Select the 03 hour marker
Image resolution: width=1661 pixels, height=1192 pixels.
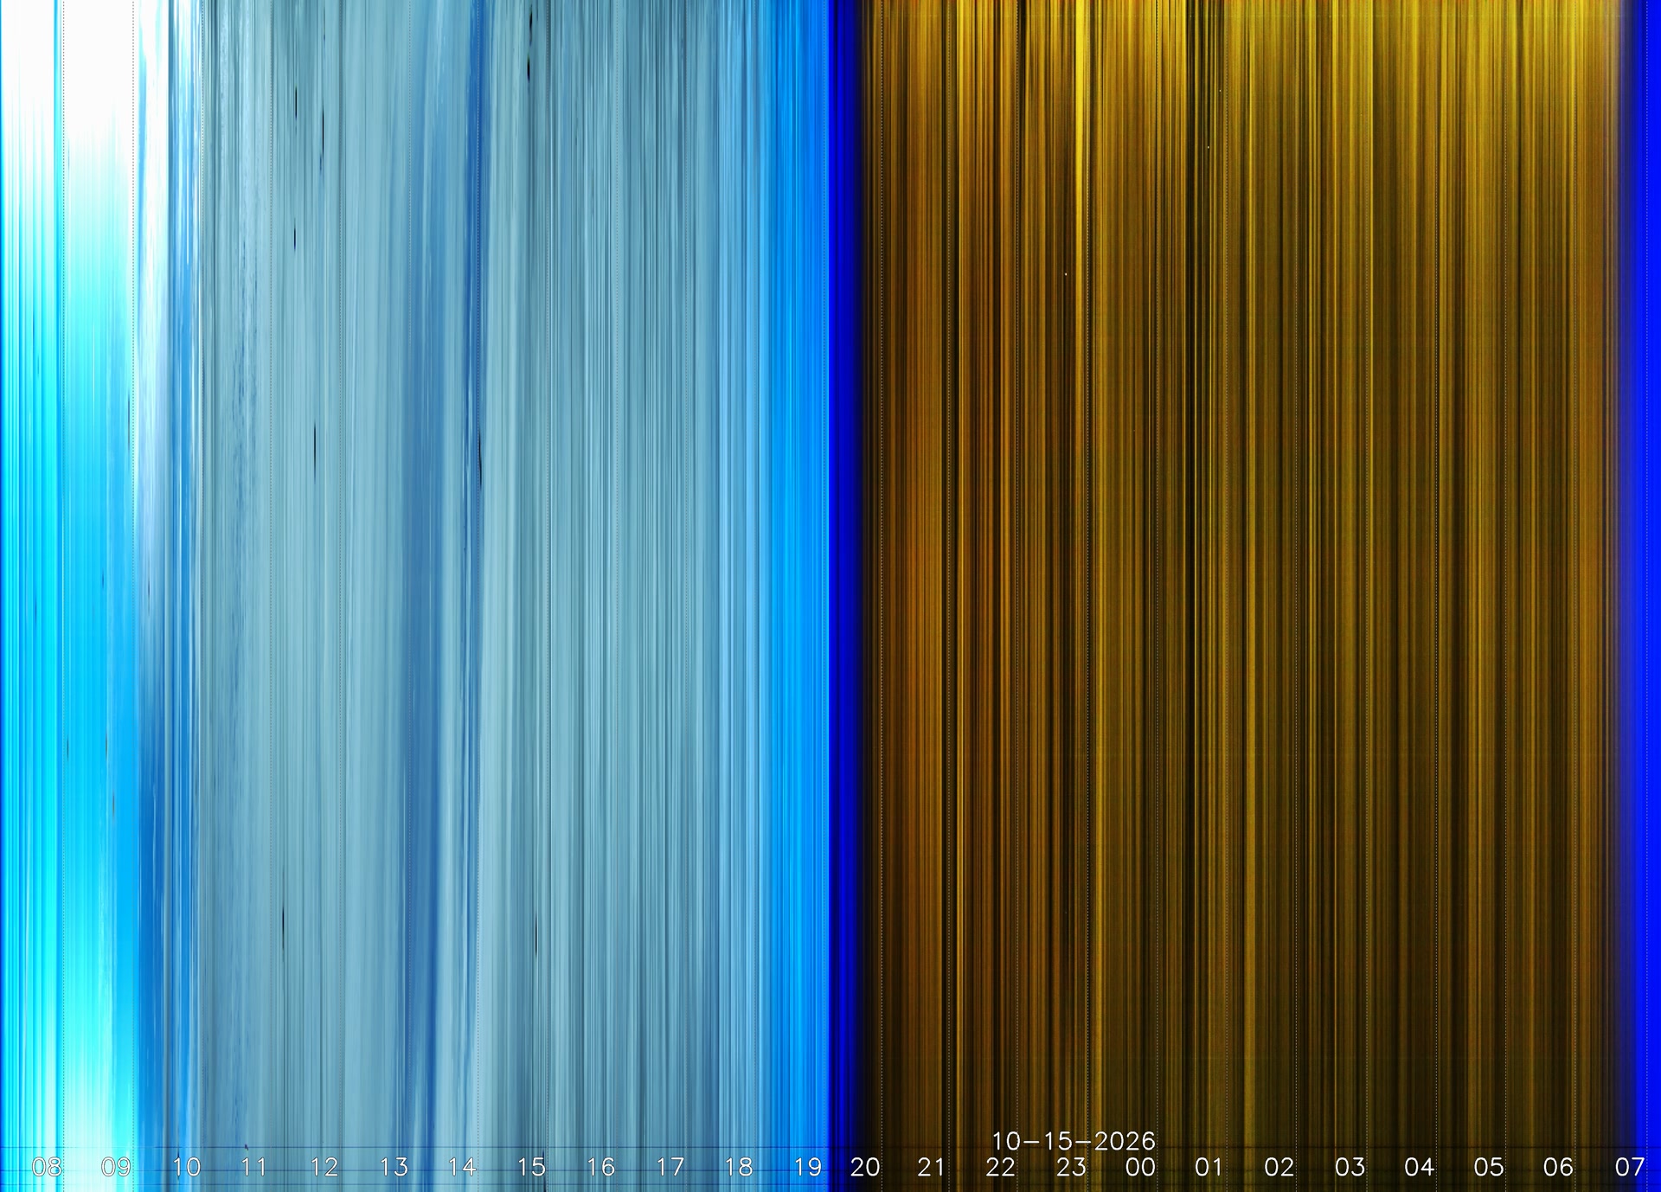point(1350,1167)
